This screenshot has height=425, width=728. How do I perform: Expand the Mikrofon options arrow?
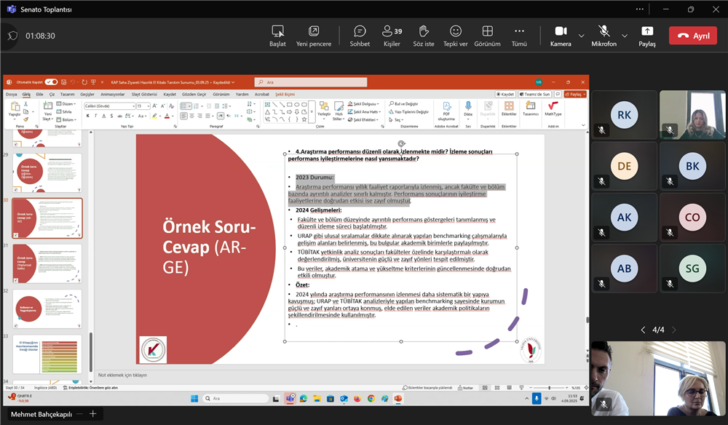coord(625,36)
